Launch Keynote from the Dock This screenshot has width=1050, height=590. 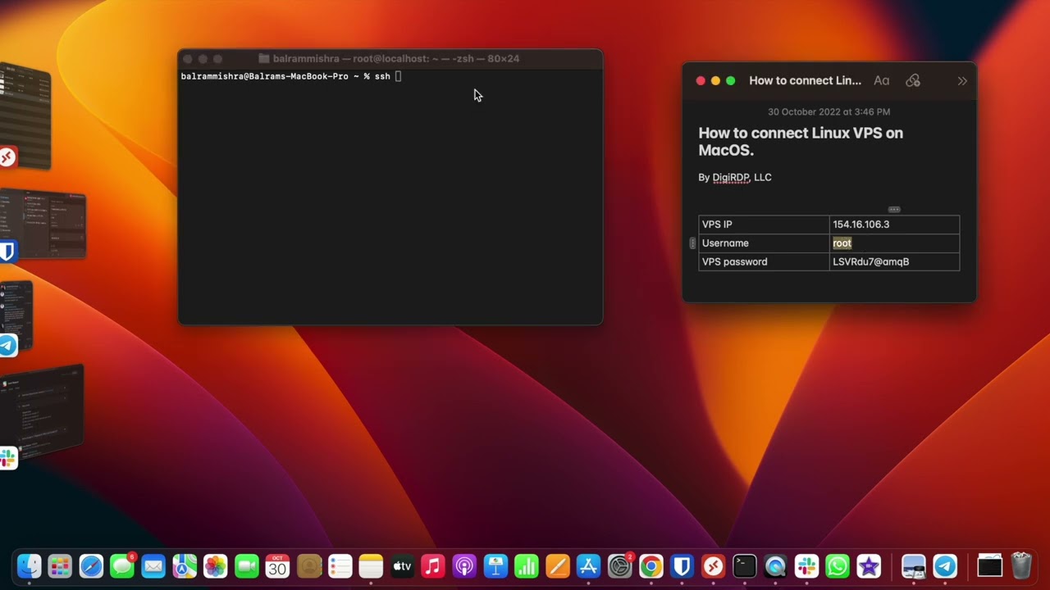pyautogui.click(x=495, y=566)
